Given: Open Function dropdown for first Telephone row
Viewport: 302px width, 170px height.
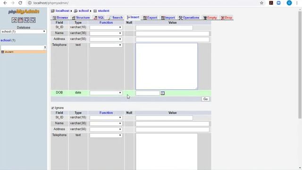Looking at the screenshot, I should (106, 45).
